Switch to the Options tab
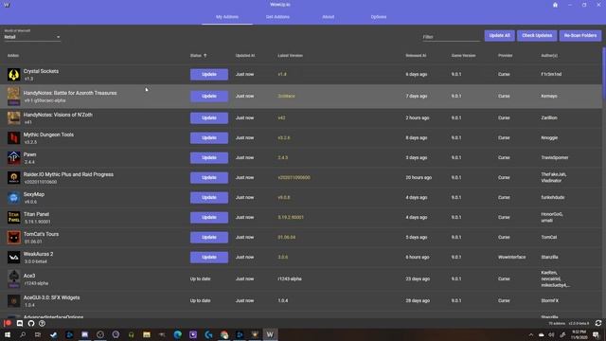Screen dimensions: 606x341 pos(379,17)
